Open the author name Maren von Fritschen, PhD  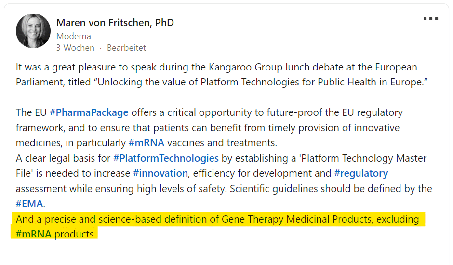point(115,23)
